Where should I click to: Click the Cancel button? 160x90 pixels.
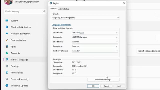106,86
